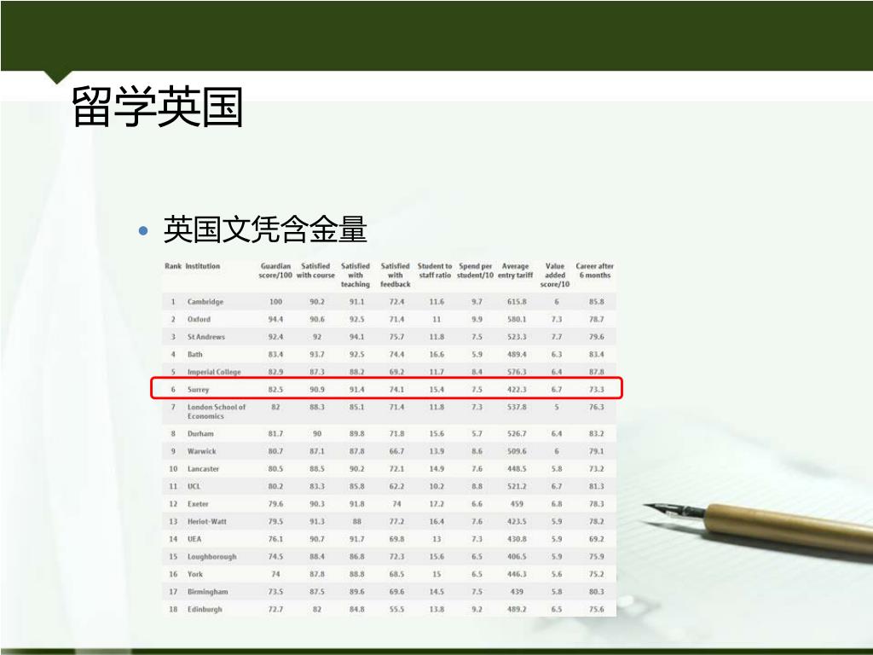Select the Heriot-Watt entry
Screen dimensions: 873x655
coord(206,521)
